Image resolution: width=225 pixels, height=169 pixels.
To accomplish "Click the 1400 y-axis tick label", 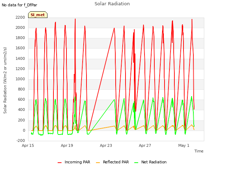I will pos(20,58).
